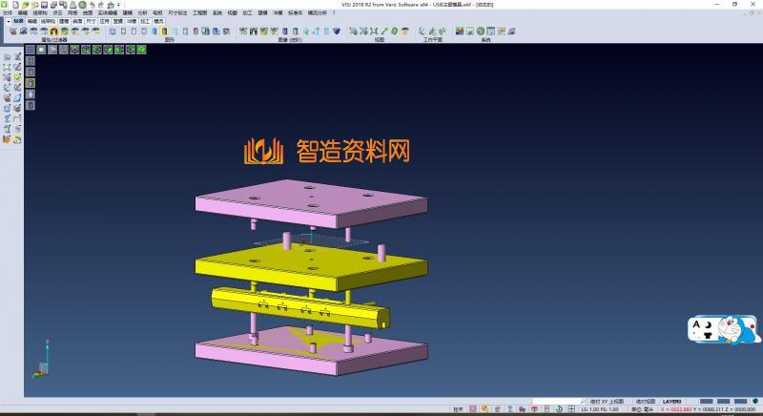Switch to the 变换 ribbon tab
This screenshot has height=416, width=763.
[117, 20]
